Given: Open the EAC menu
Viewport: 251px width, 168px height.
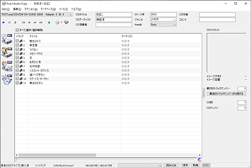Looking at the screenshot, I should point(6,9).
